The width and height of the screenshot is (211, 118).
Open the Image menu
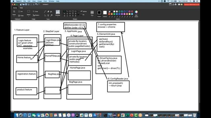pyautogui.click(x=40, y=1)
